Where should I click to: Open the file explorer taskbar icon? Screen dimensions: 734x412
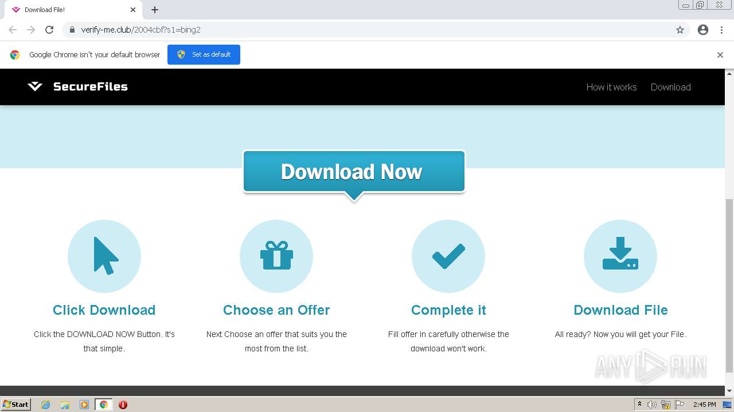65,405
